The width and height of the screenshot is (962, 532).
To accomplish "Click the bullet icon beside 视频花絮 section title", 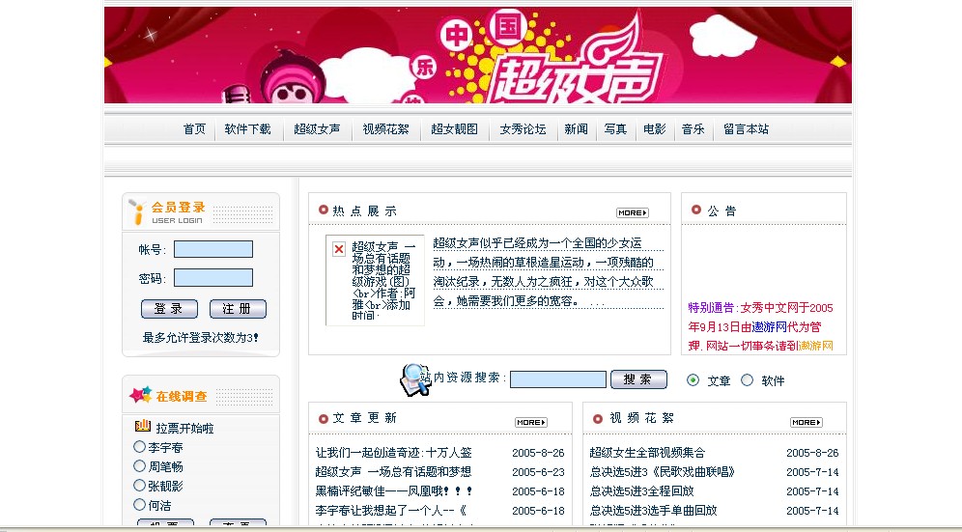I will click(598, 418).
